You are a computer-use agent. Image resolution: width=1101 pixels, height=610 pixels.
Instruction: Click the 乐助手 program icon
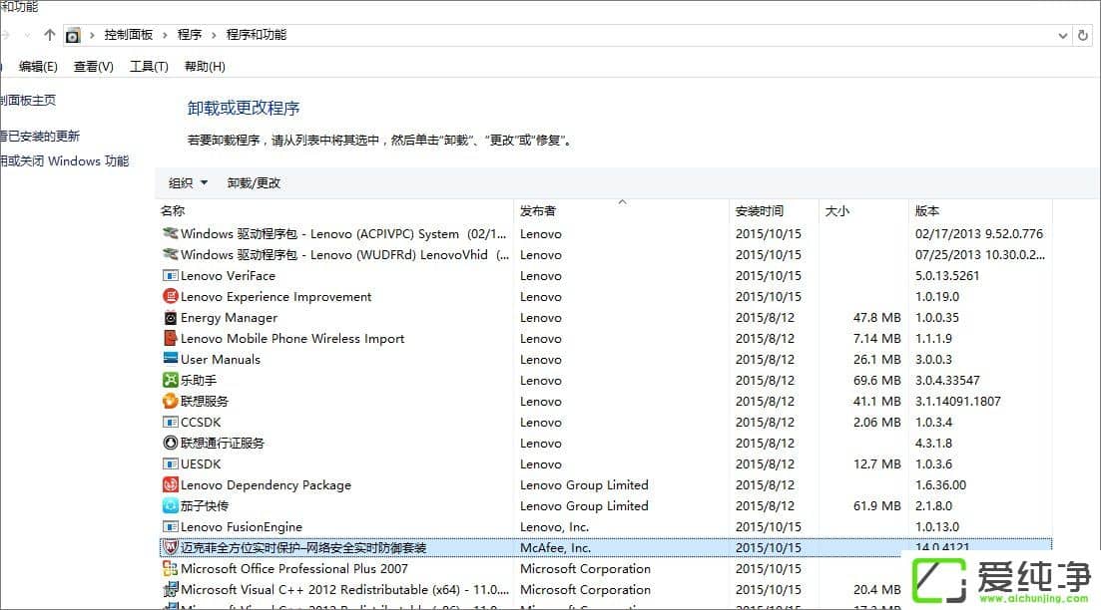[170, 380]
